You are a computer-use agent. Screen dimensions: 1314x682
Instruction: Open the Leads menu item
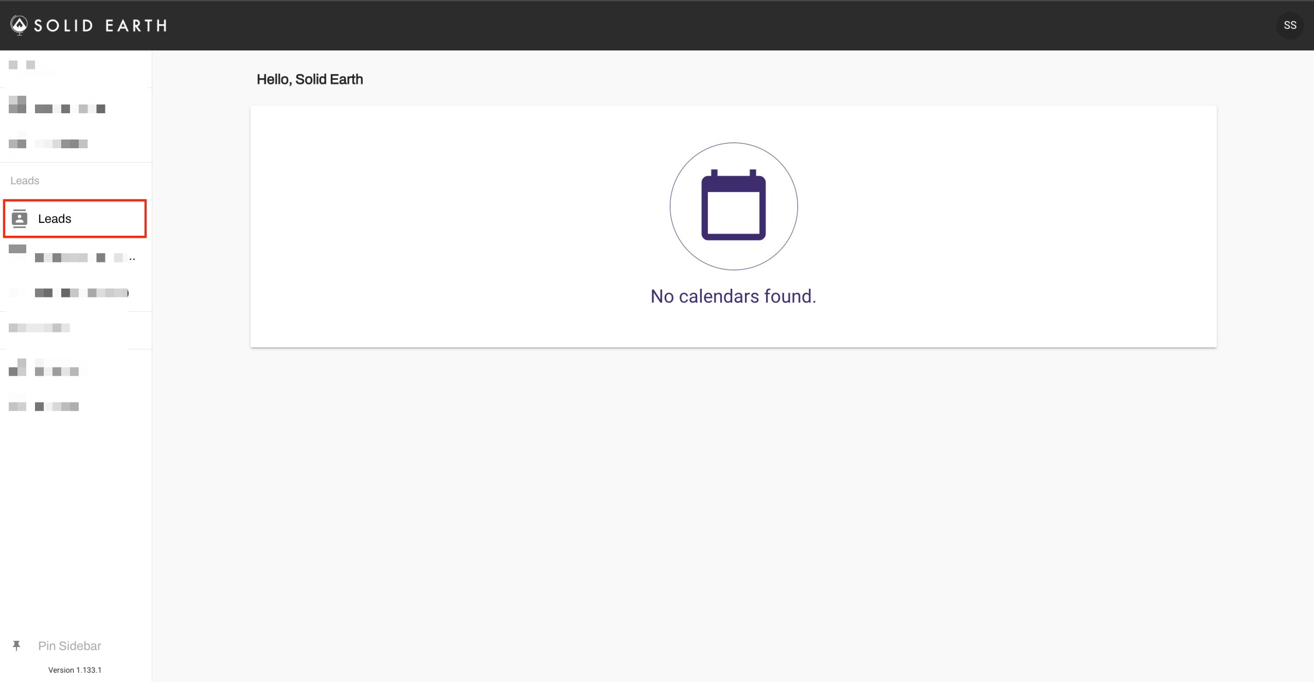(55, 219)
